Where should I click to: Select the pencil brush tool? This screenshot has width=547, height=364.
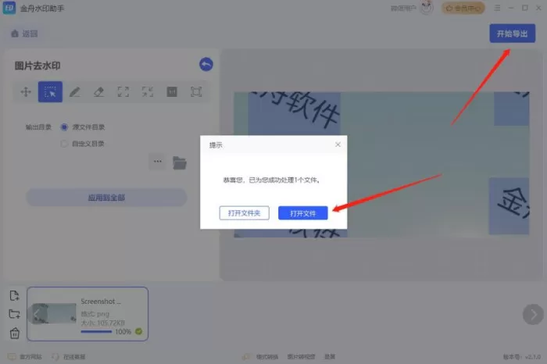coord(75,92)
